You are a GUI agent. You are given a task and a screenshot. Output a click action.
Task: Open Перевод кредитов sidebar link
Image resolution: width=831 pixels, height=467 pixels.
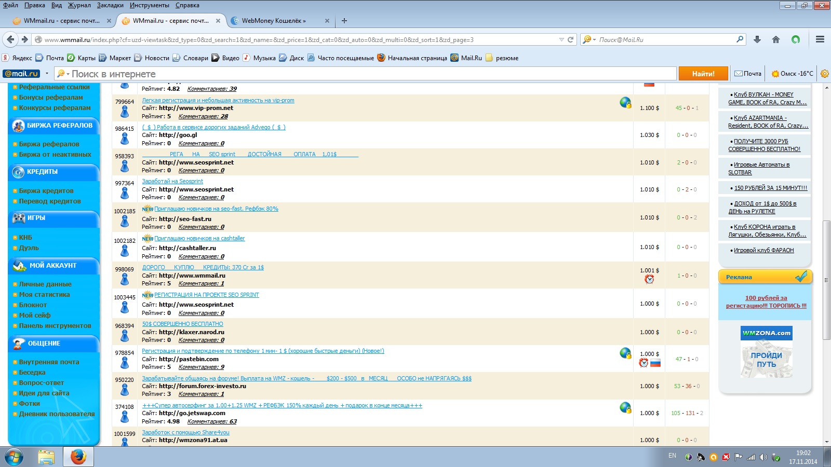[50, 201]
